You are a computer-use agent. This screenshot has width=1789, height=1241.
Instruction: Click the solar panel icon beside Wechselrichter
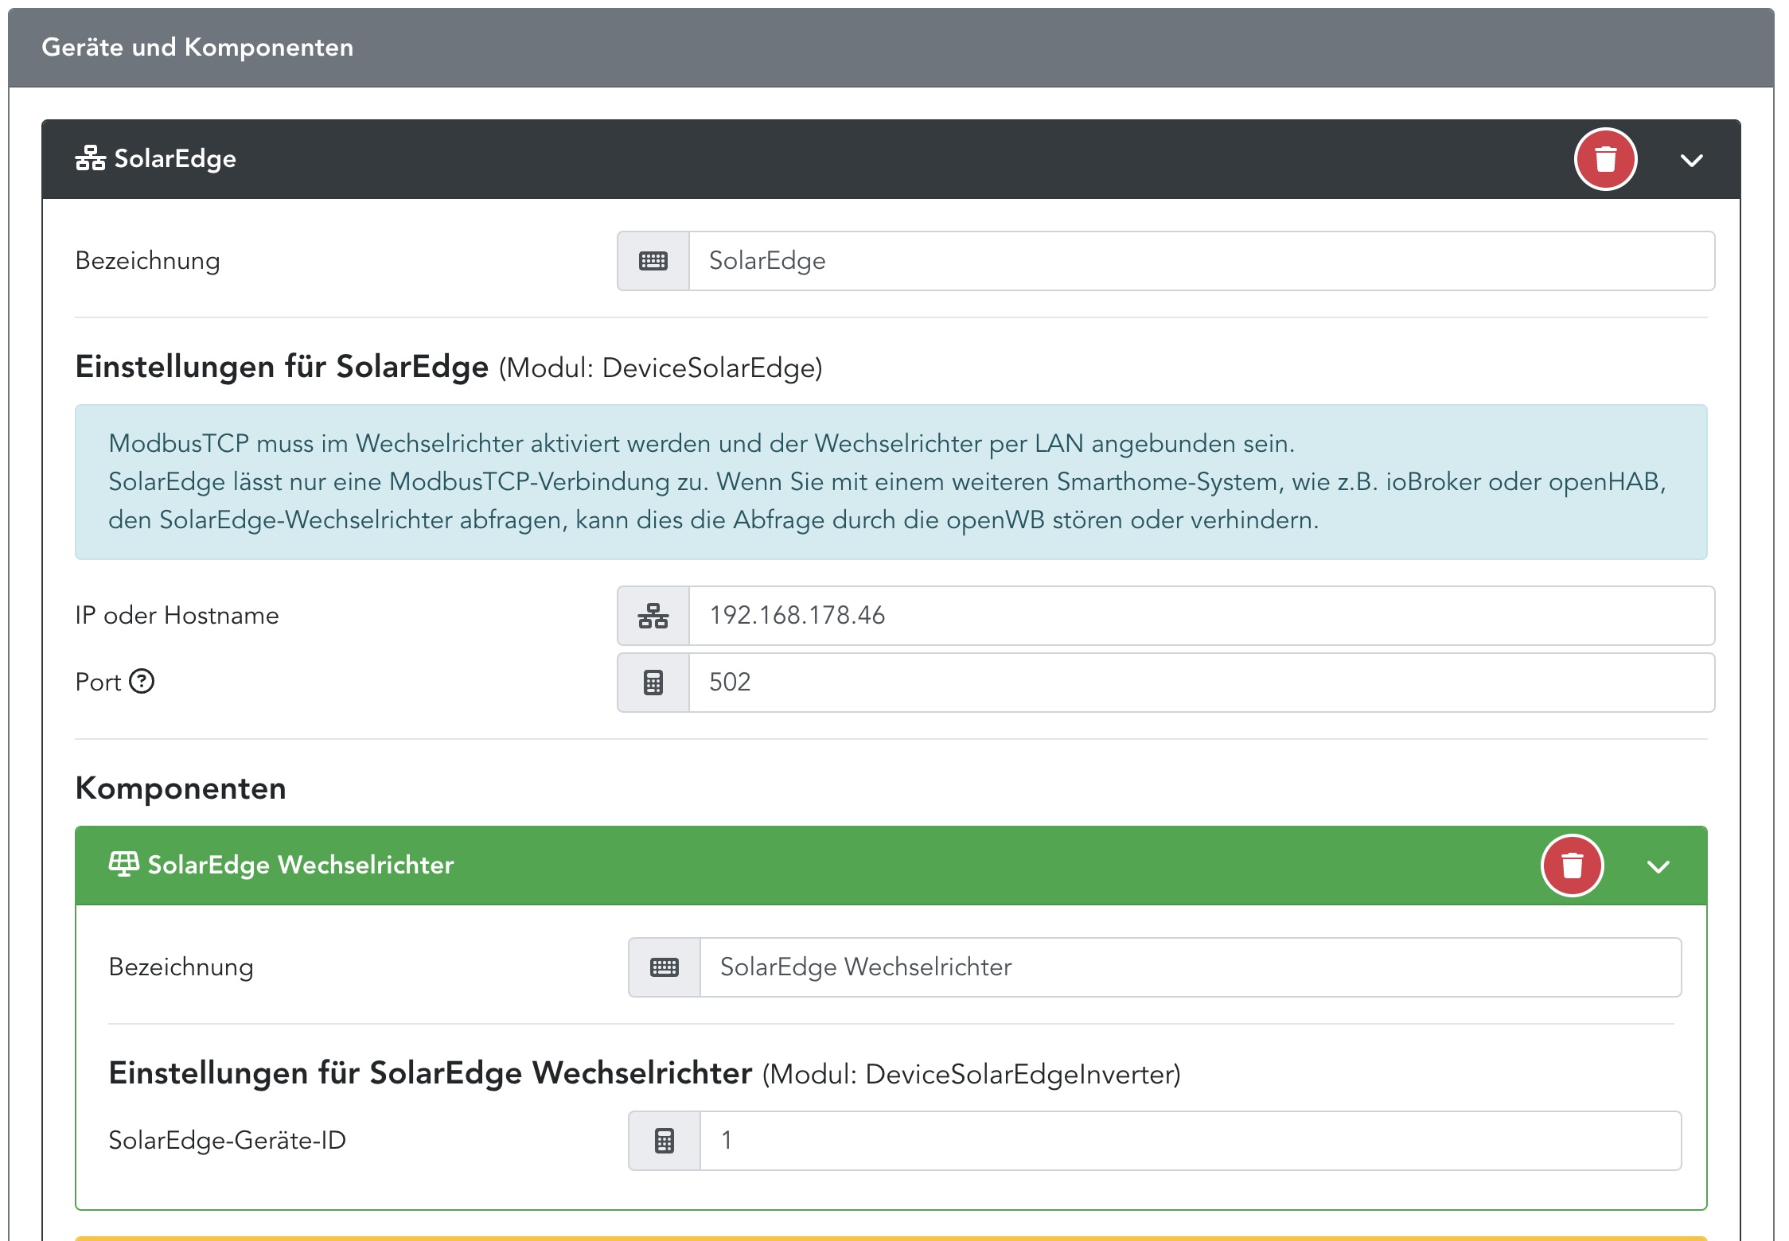123,864
